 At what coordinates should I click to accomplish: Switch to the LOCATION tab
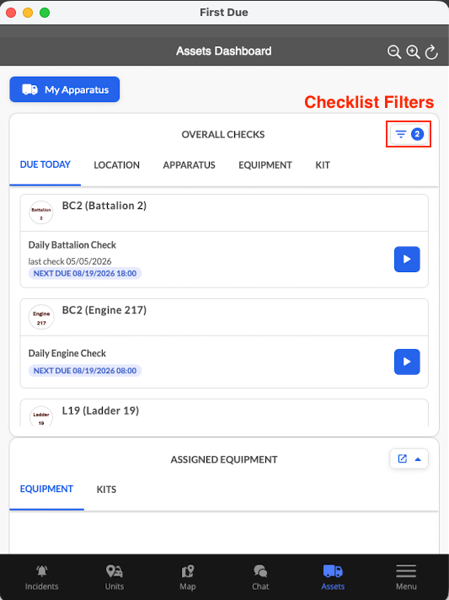point(116,165)
